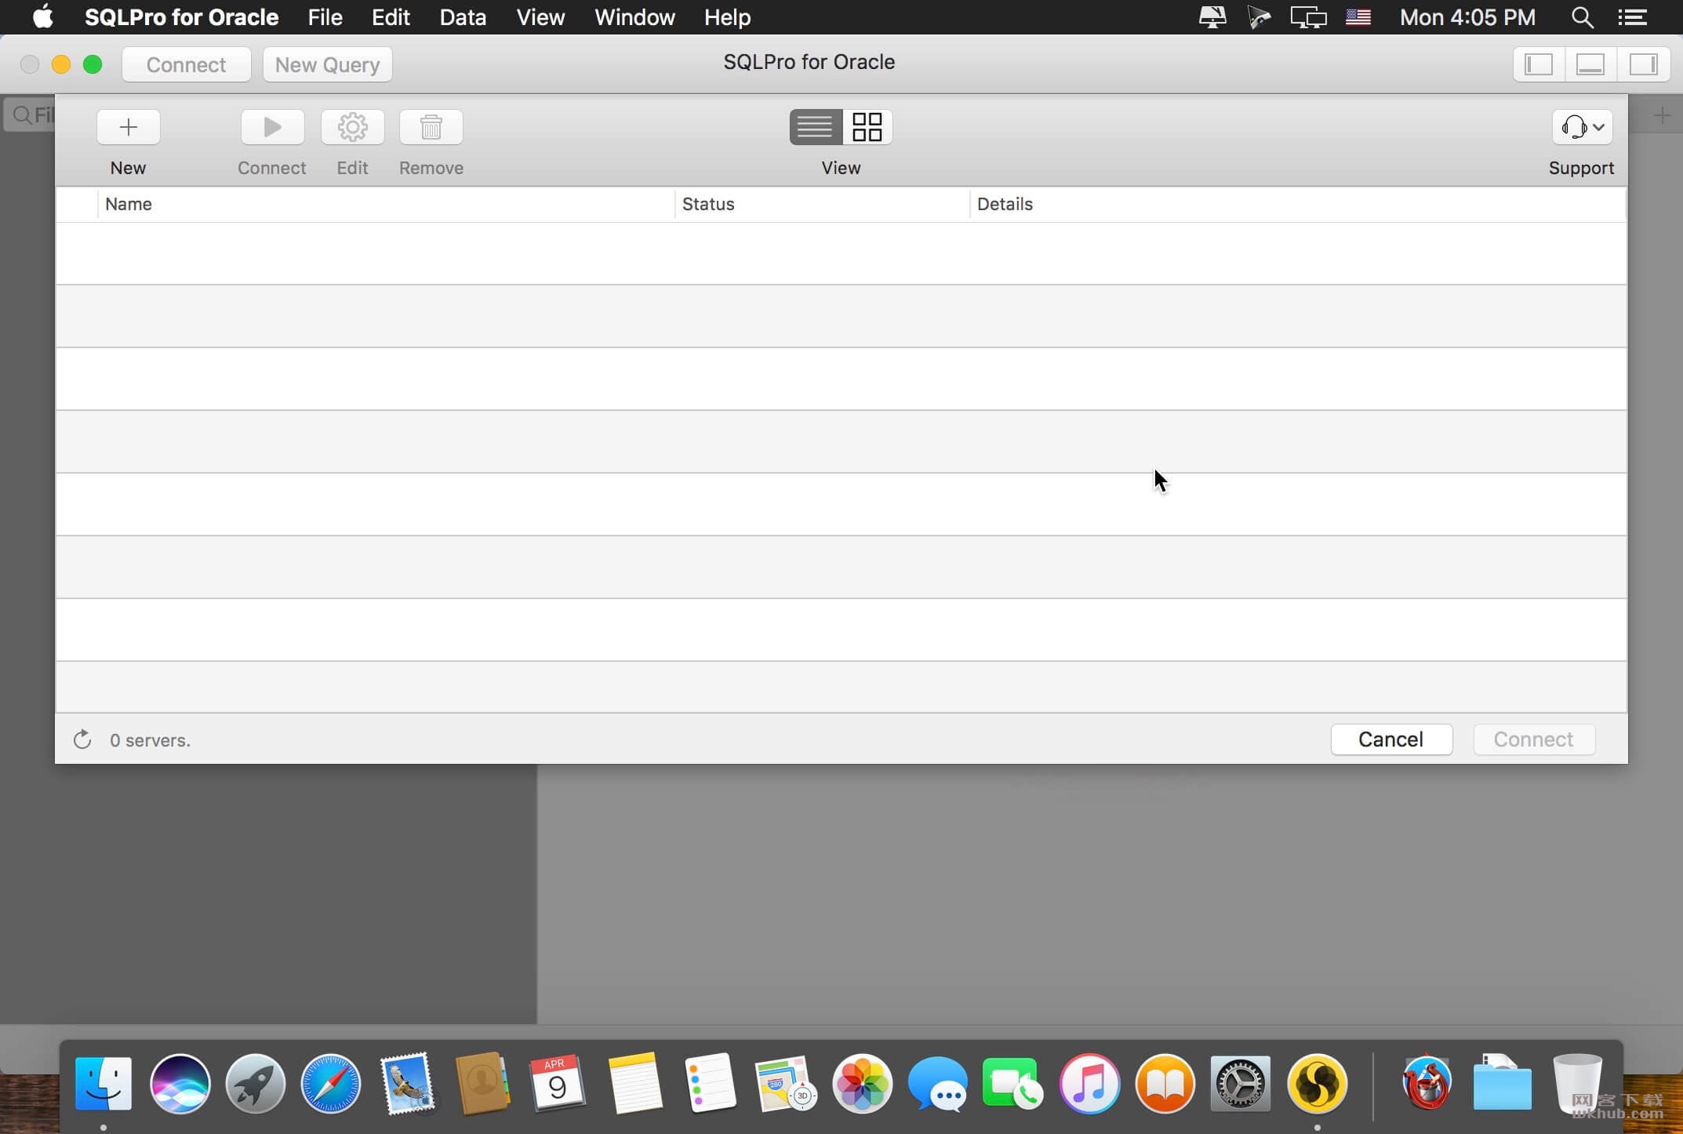
Task: Open Safari from the Dock
Action: click(331, 1084)
